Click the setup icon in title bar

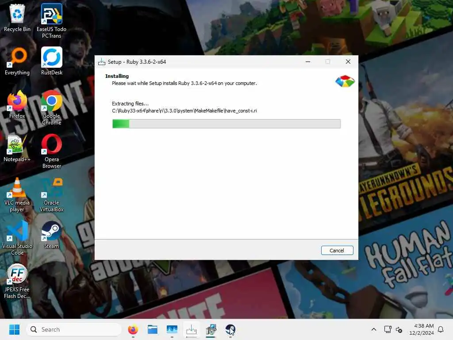pyautogui.click(x=101, y=62)
